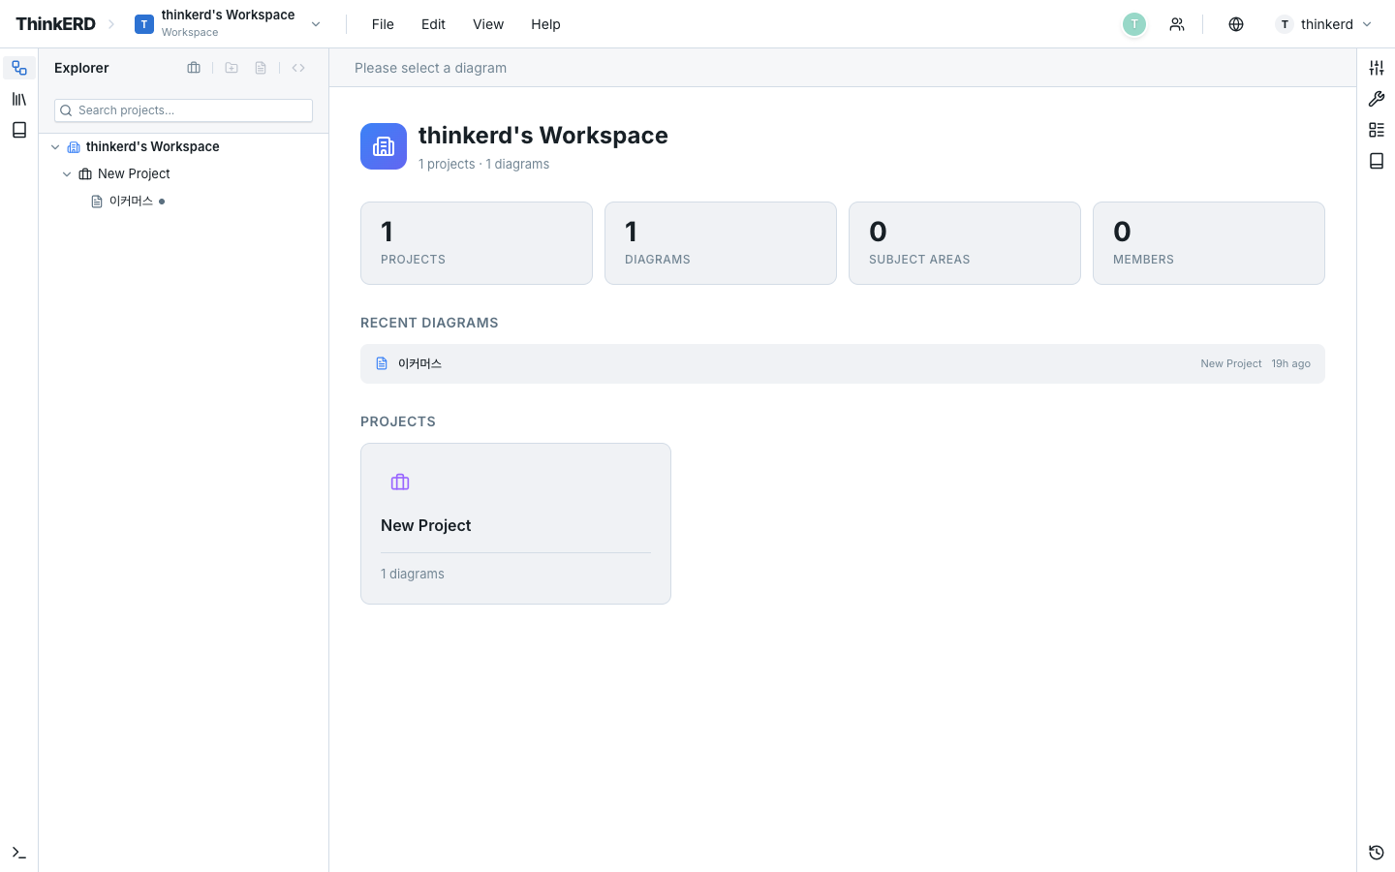The image size is (1395, 872).
Task: Open the Explorer diagram view in left sidebar
Action: tap(19, 68)
